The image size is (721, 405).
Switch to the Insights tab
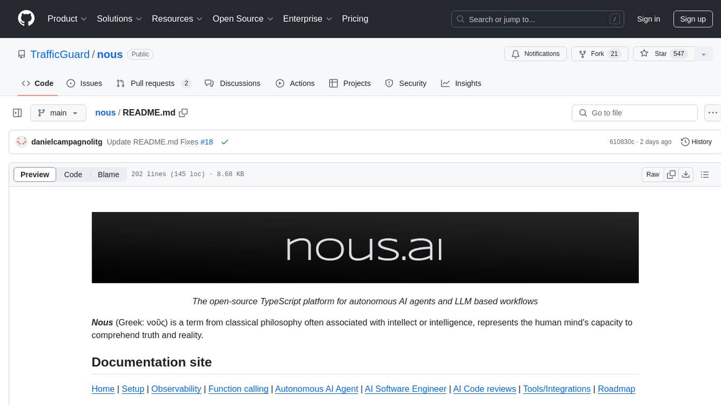461,83
